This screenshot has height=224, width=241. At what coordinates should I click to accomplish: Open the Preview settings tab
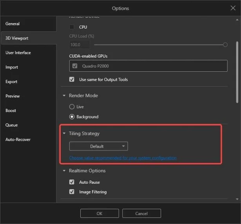(13, 96)
